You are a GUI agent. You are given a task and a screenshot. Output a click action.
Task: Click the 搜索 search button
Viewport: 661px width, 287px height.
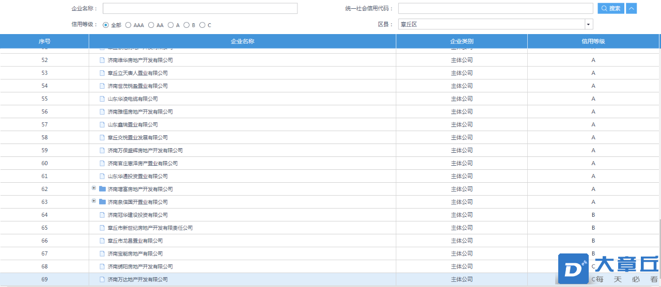tap(611, 8)
